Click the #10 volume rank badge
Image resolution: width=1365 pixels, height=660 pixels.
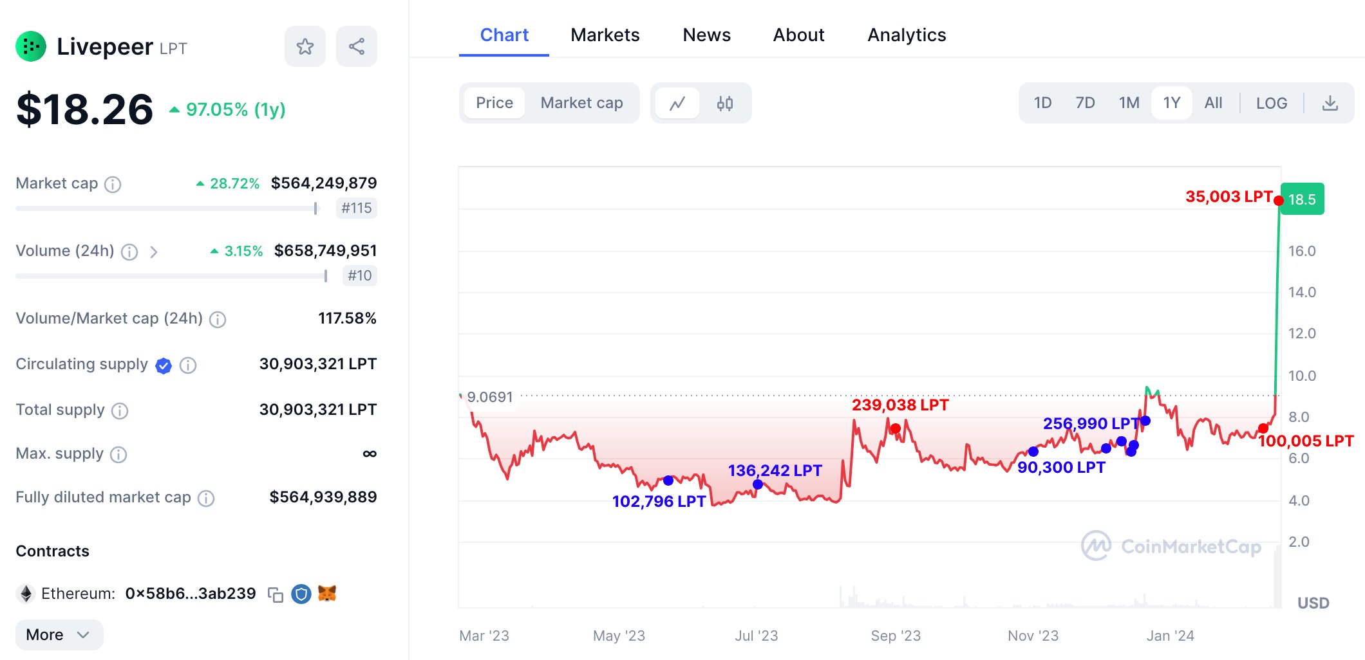360,275
